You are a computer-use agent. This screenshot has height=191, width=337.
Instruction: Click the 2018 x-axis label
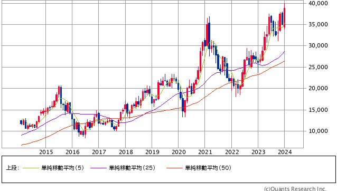pos(126,152)
